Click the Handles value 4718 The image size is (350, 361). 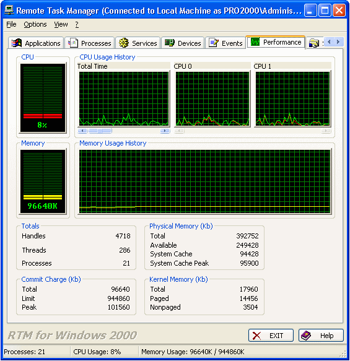[x=123, y=236]
